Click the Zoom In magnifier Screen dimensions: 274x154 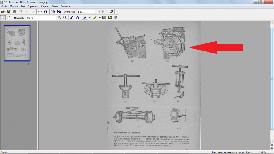click(59, 18)
